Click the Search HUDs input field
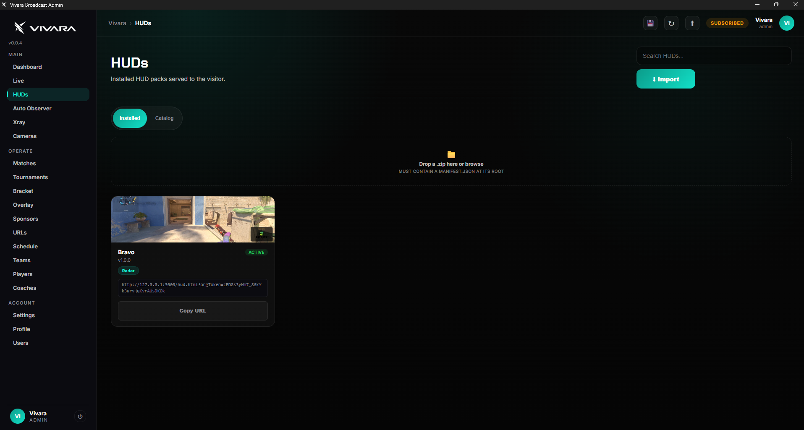Viewport: 804px width, 430px height. pos(714,56)
